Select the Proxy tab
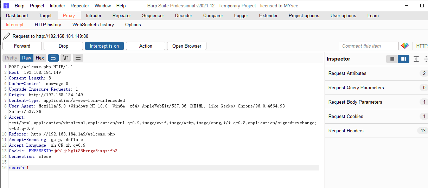This screenshot has width=428, height=188. point(69,15)
